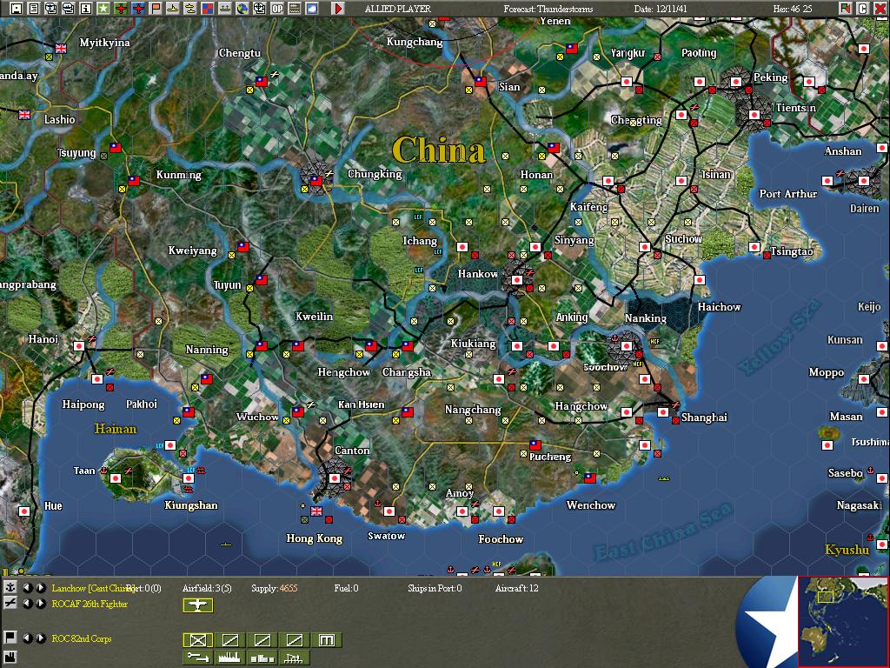Click the globe icon in toolbar
Screen dimensions: 890x668
click(242, 8)
